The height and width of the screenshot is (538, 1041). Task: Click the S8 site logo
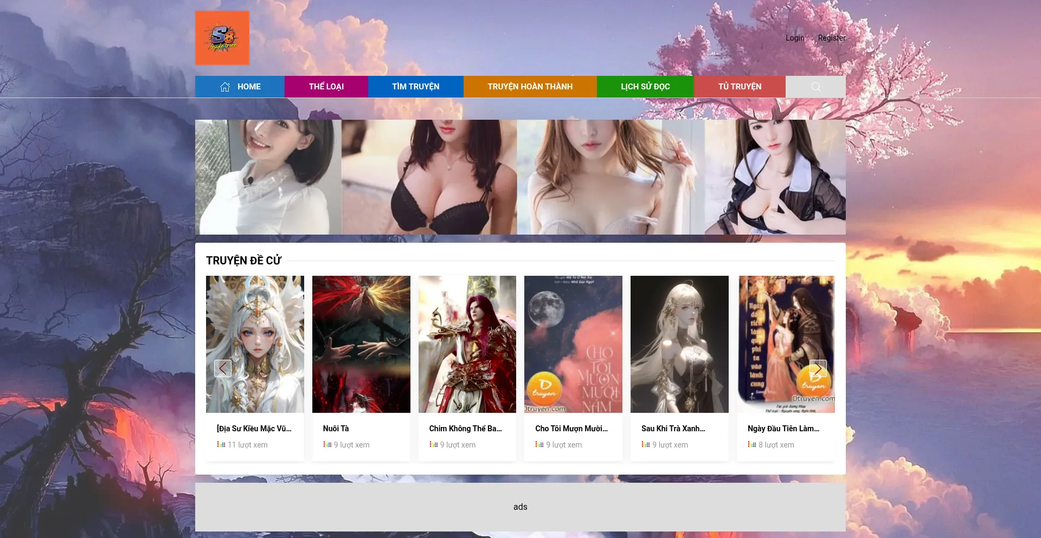click(x=222, y=38)
